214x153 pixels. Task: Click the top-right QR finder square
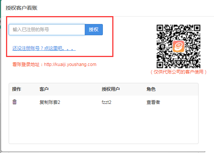pos(197,28)
